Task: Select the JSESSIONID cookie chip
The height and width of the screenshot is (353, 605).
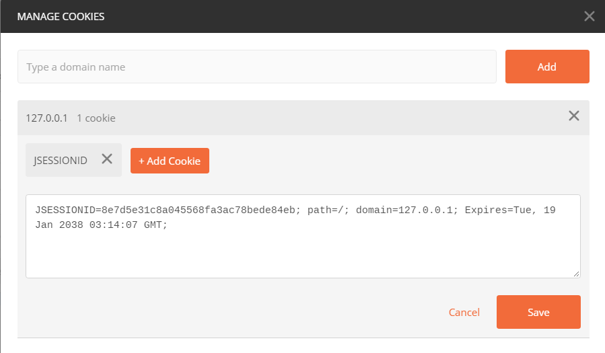Action: click(61, 161)
